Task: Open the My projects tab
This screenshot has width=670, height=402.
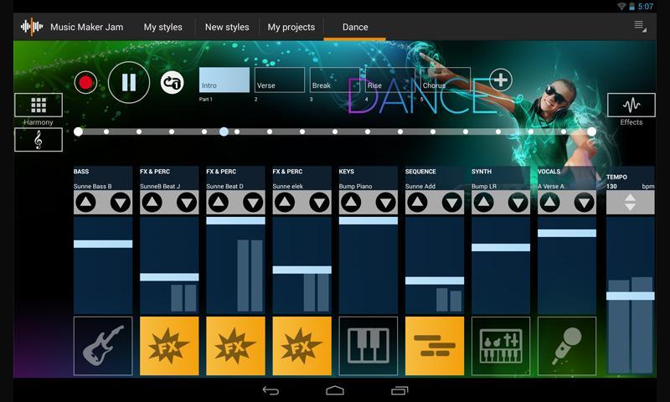Action: click(x=291, y=27)
